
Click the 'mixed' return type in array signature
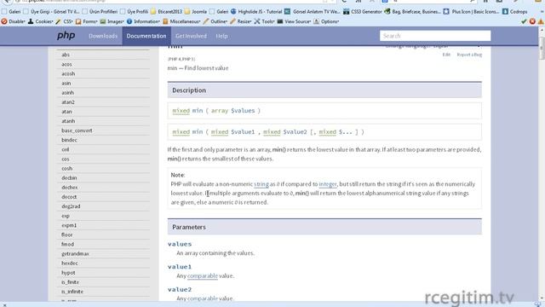(181, 111)
